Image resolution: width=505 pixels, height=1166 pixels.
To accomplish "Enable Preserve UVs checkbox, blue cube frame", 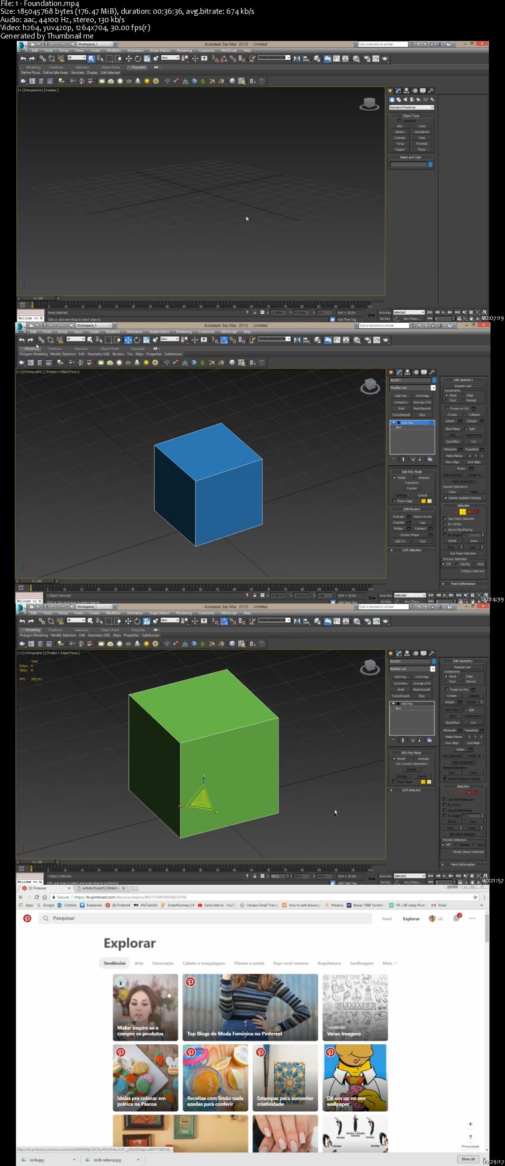I will [447, 408].
